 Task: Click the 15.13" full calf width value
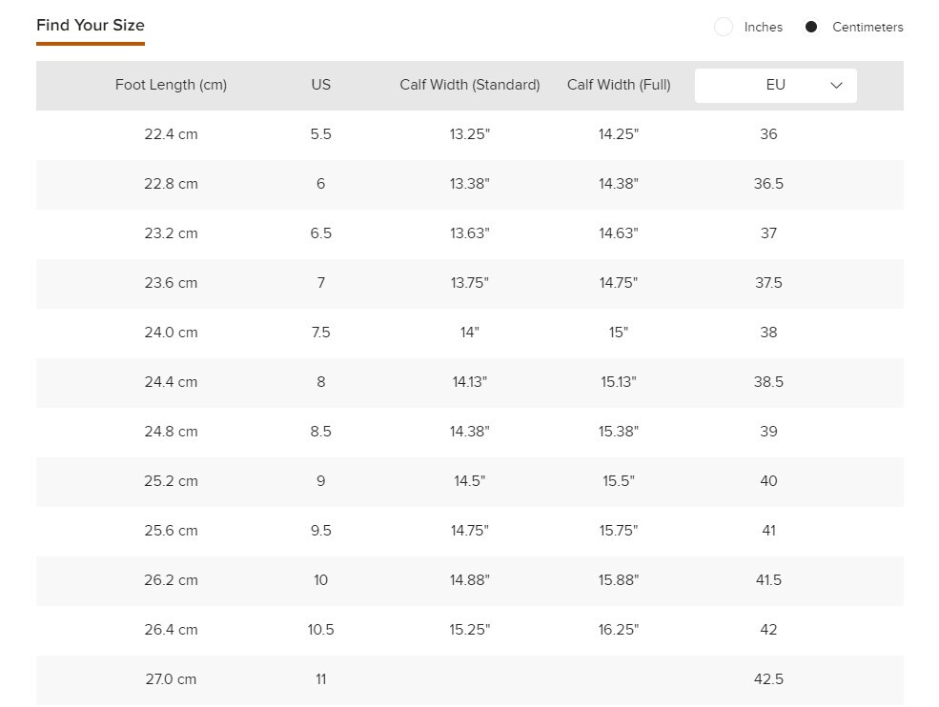(619, 382)
